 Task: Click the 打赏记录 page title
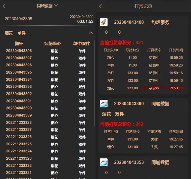pyautogui.click(x=143, y=6)
